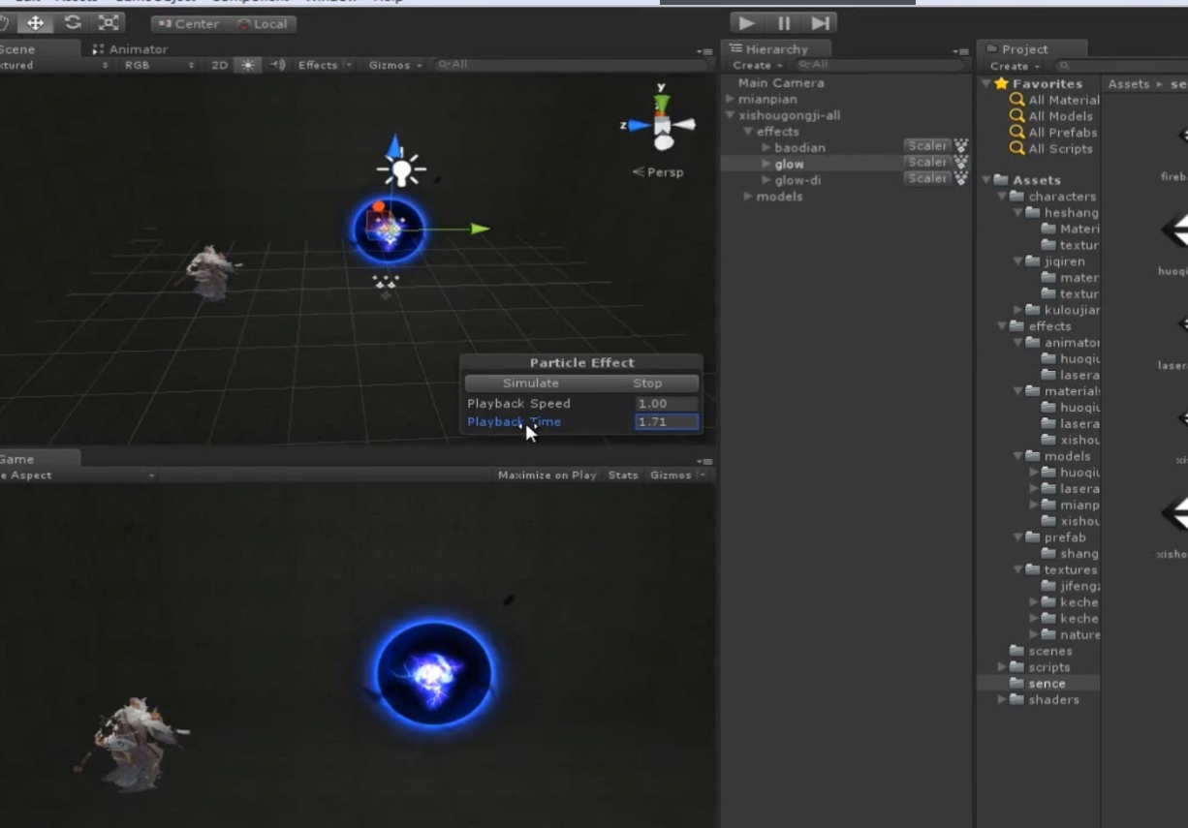This screenshot has width=1188, height=828.
Task: Open the Hierarchy panel options menu icon
Action: pos(960,51)
